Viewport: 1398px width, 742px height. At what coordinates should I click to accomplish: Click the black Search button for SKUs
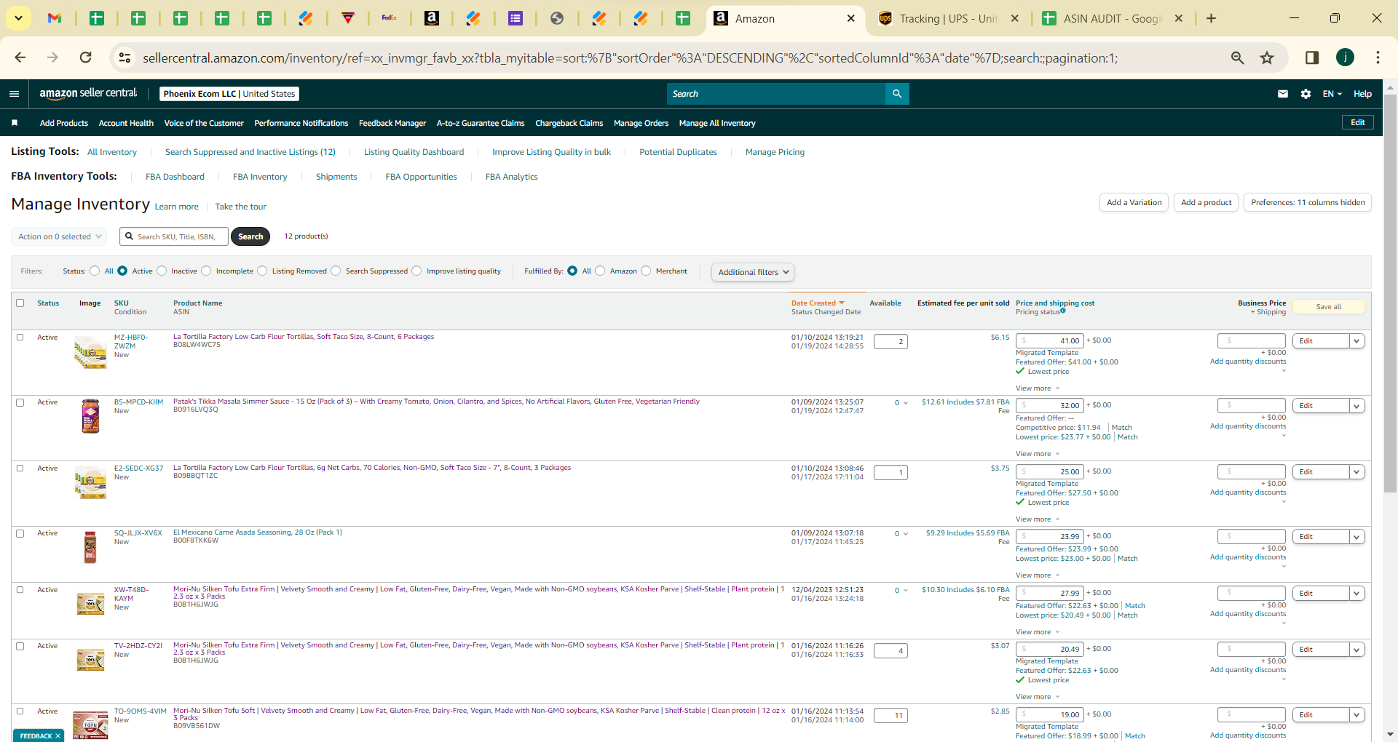250,236
